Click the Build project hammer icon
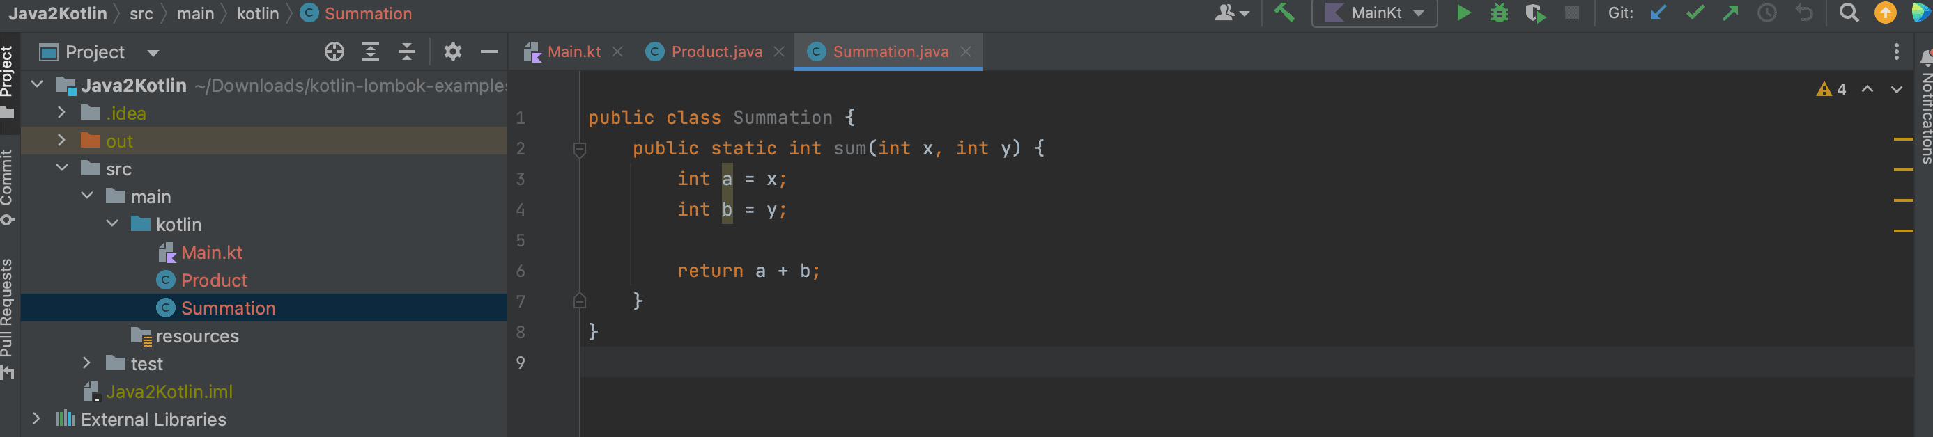The width and height of the screenshot is (1933, 437). click(x=1284, y=13)
